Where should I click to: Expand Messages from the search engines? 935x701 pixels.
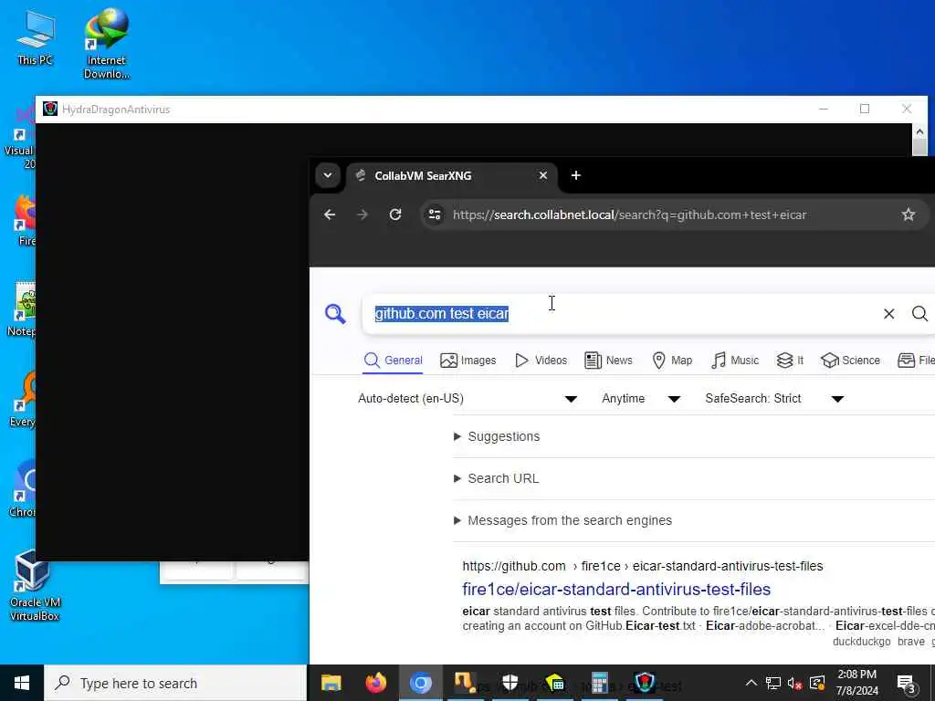click(562, 520)
